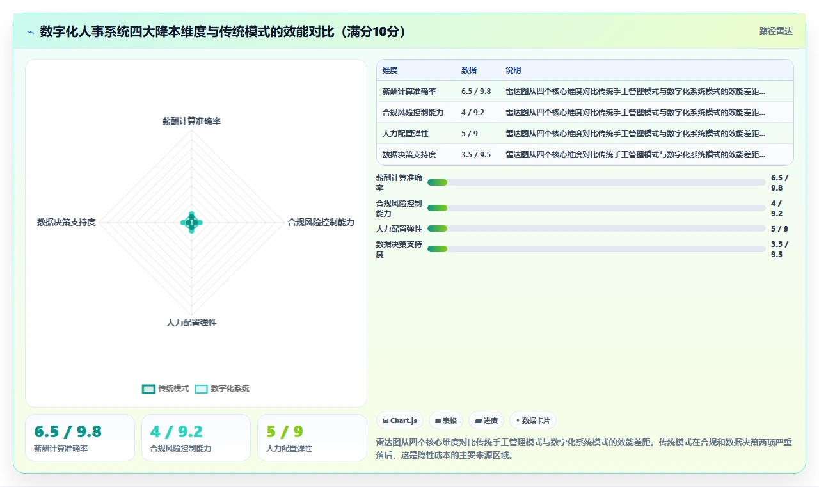Click the 4 / 9.2 table data cell
Screen dimensions: 819x487
click(x=477, y=112)
